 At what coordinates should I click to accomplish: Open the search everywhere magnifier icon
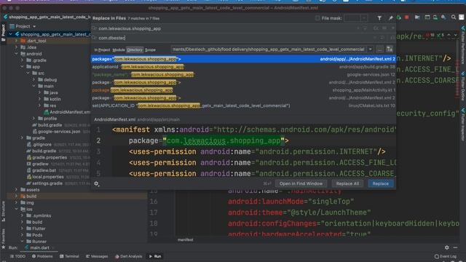(454, 17)
